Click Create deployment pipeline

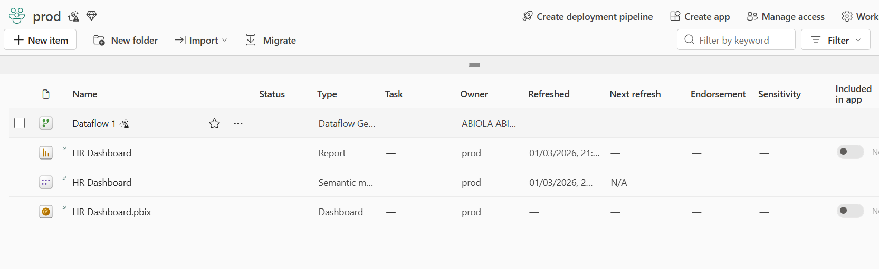click(x=587, y=17)
